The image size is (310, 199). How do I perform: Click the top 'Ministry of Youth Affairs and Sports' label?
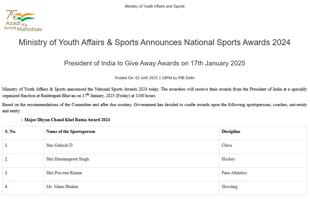(x=154, y=7)
